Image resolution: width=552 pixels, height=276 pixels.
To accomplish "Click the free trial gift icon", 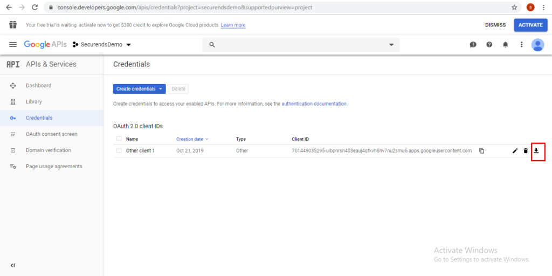I will point(13,25).
